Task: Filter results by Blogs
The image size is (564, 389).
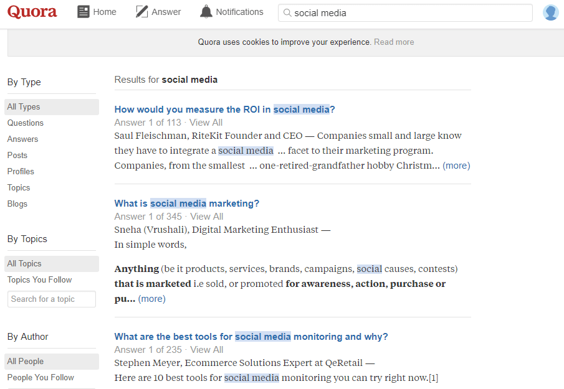Action: click(x=17, y=204)
